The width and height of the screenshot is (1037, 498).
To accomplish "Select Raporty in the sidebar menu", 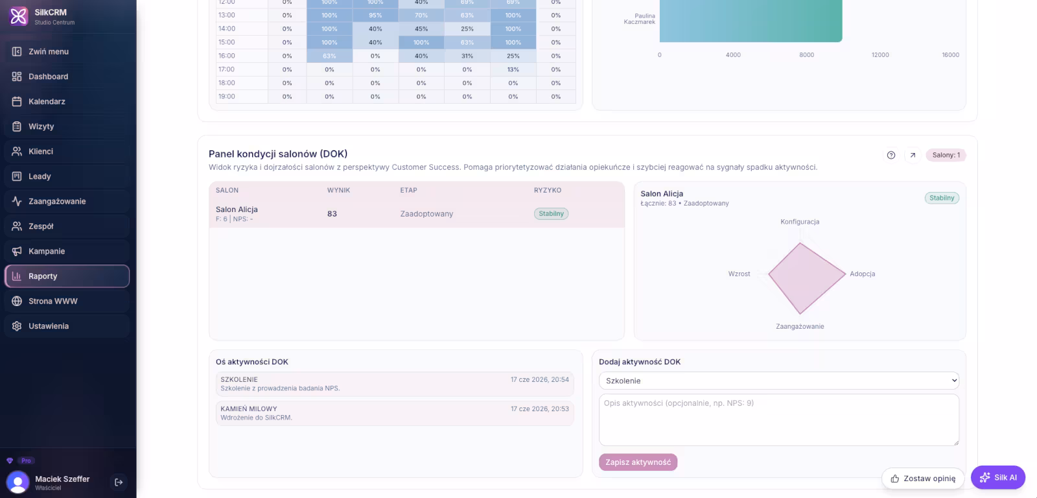I will [x=67, y=276].
